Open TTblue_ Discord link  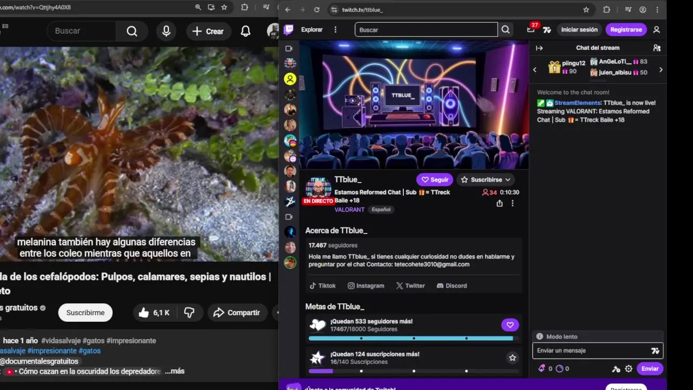(452, 285)
